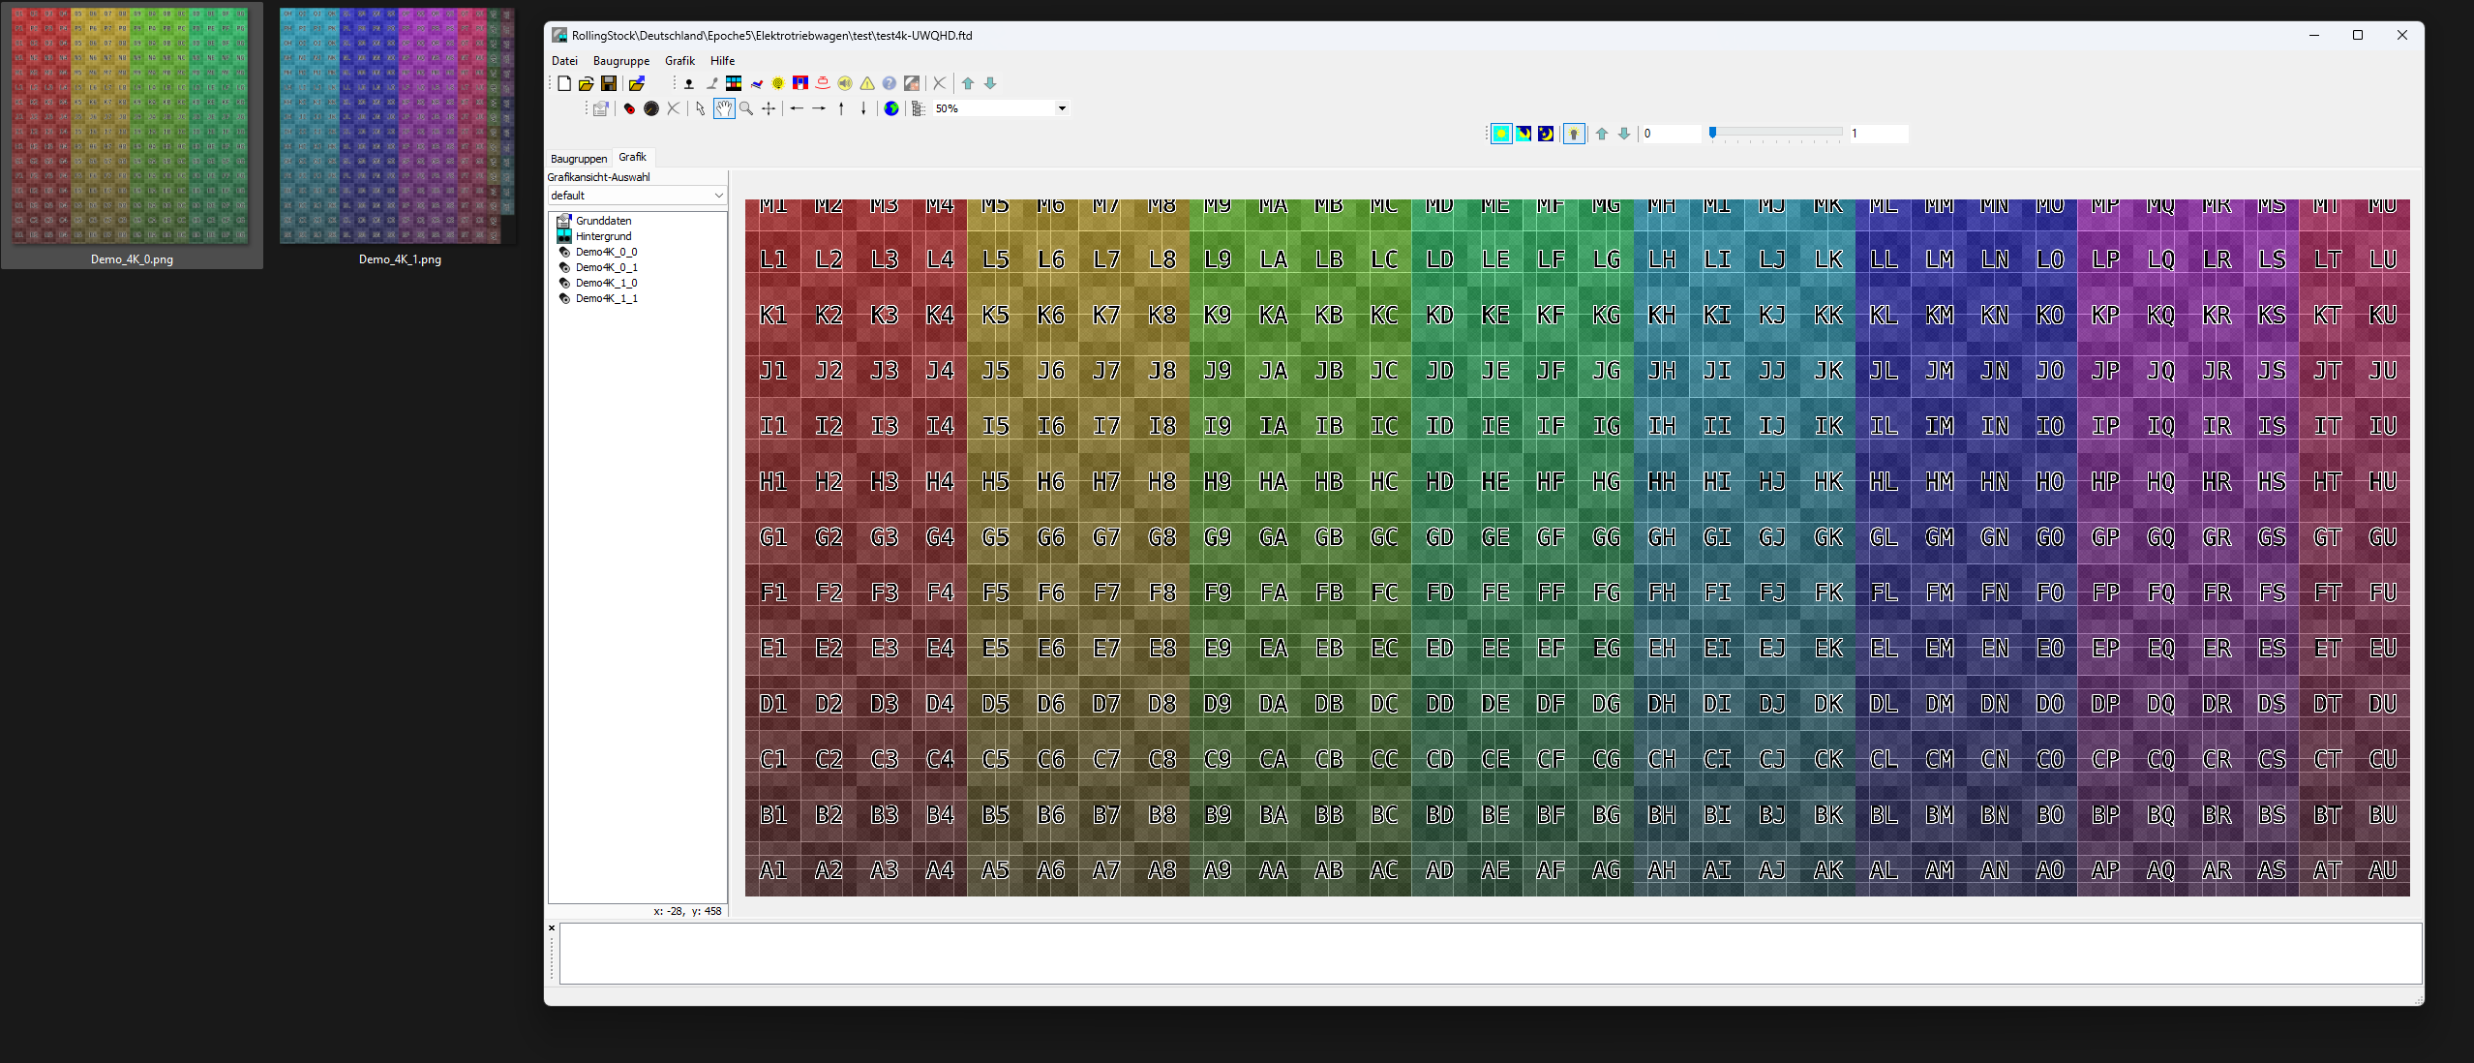Click the yellow warning triangle icon
The height and width of the screenshot is (1063, 2474).
tap(867, 83)
